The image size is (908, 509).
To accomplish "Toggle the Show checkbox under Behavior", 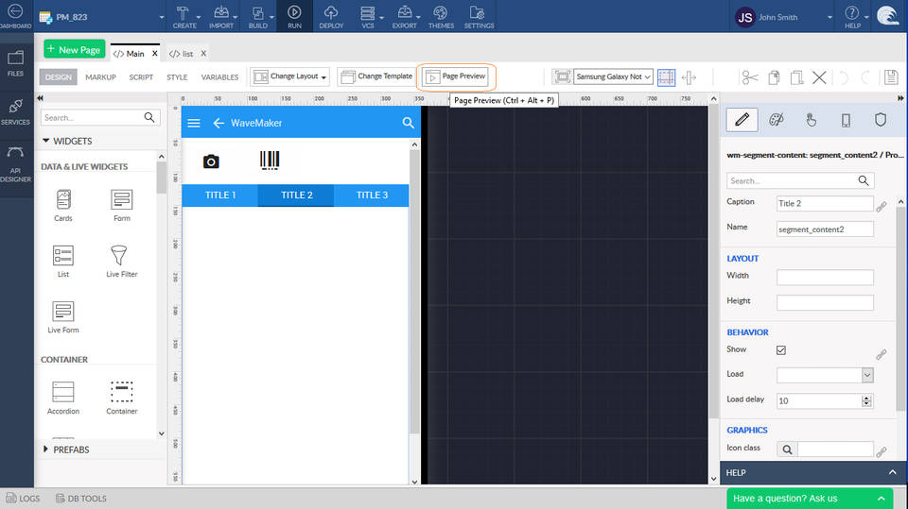I will pyautogui.click(x=781, y=350).
